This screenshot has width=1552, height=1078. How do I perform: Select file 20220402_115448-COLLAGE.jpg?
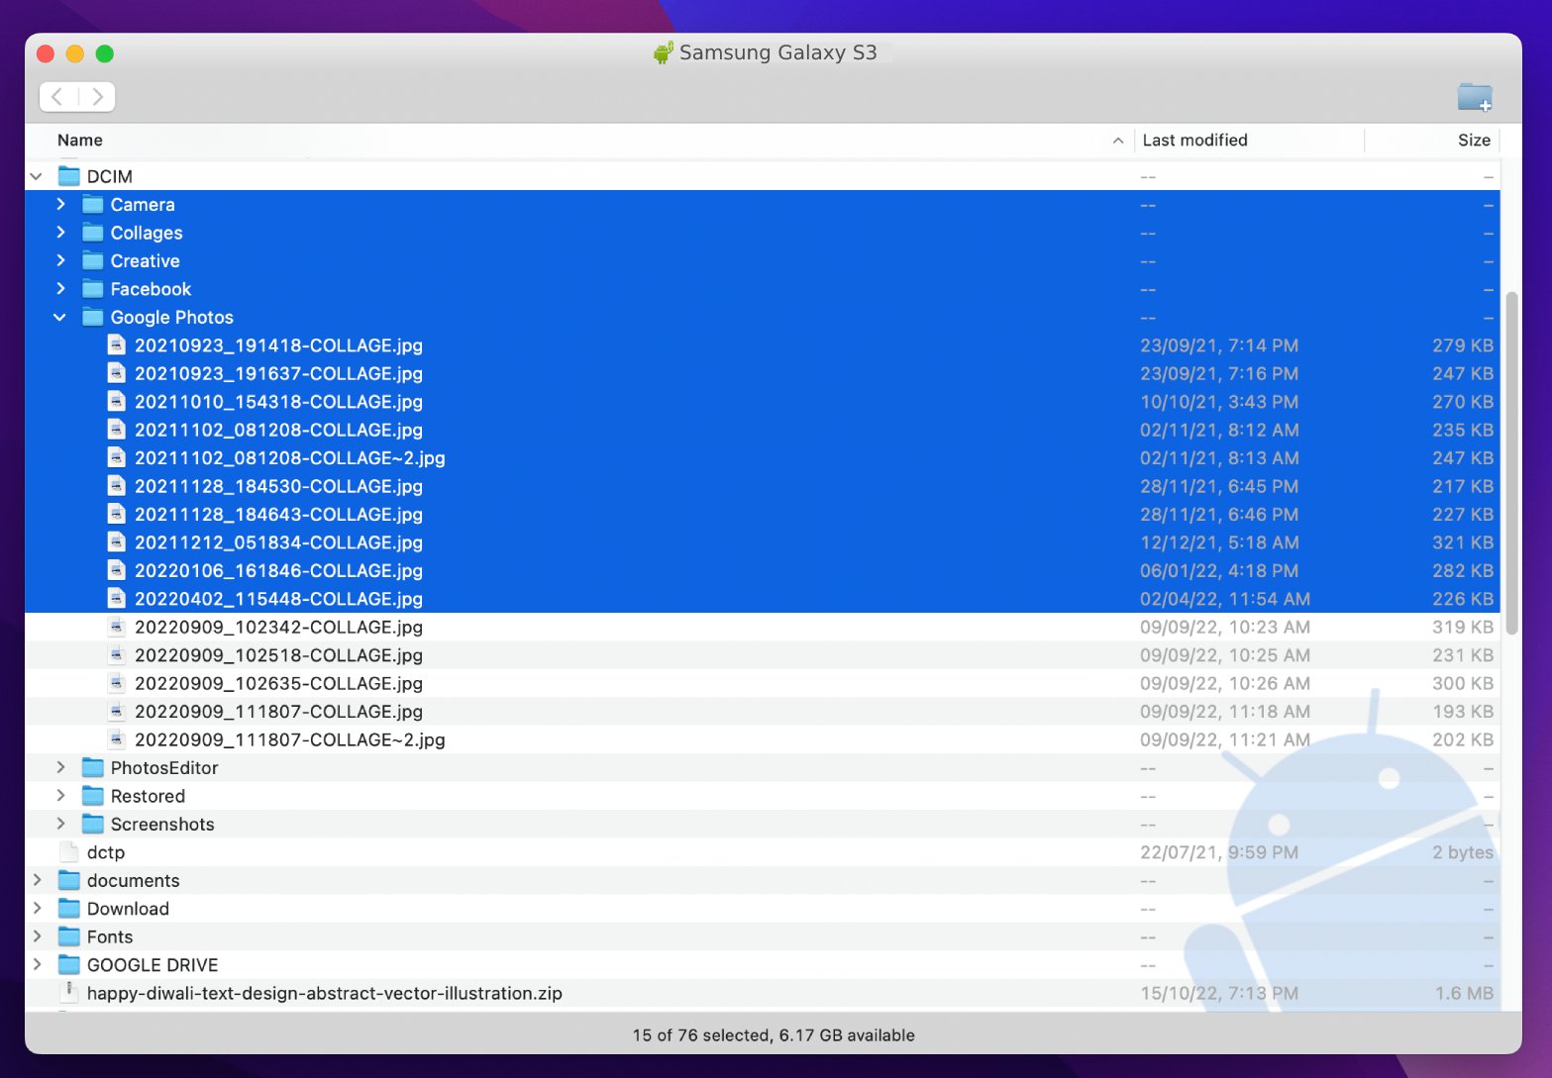[278, 598]
